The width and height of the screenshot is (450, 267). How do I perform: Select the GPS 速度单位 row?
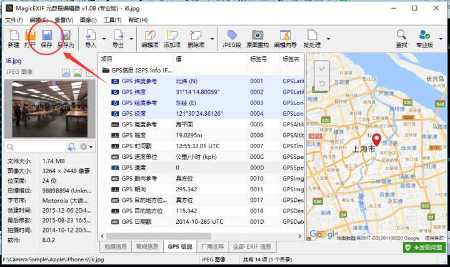(x=201, y=157)
